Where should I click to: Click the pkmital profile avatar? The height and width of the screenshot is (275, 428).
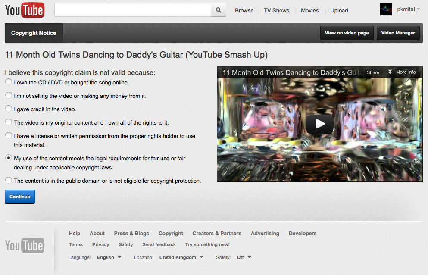pos(386,9)
